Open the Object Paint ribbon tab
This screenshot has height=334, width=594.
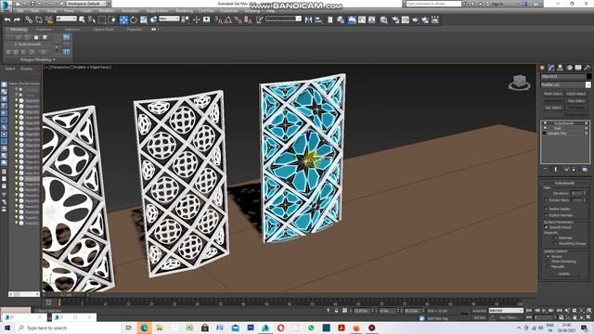[103, 29]
